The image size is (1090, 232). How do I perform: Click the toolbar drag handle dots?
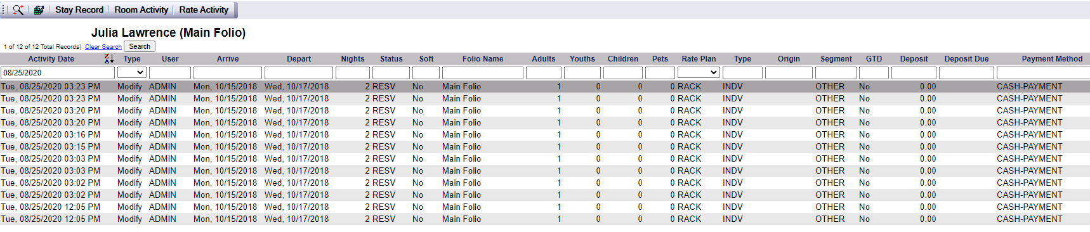4,10
